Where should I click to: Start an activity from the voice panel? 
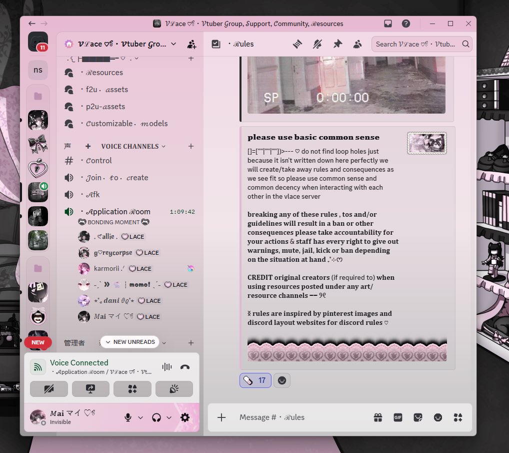(x=132, y=389)
